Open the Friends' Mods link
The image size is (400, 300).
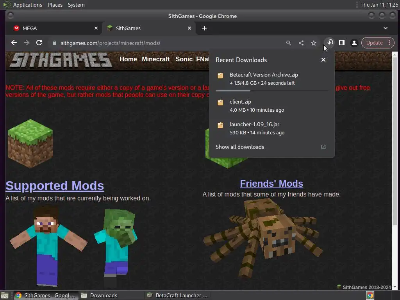271,184
